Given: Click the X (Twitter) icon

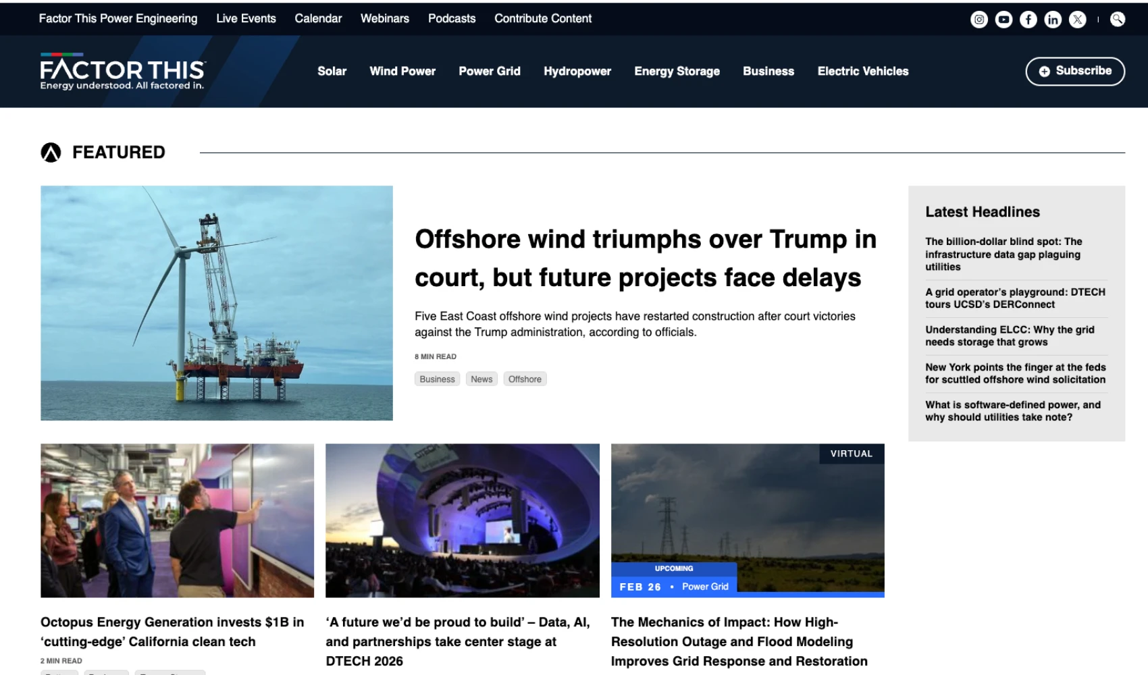Looking at the screenshot, I should pyautogui.click(x=1077, y=19).
